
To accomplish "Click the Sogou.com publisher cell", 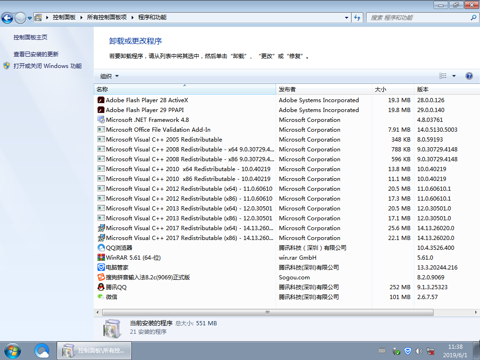I will click(x=294, y=277).
